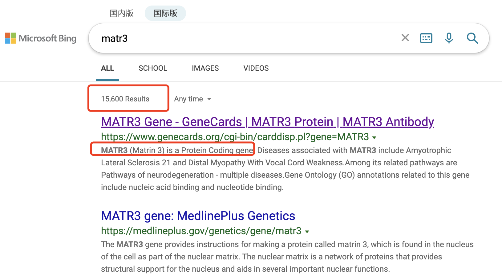Viewport: 502px width, 276px height.
Task: Click the 15,600 Results count text
Action: click(125, 99)
